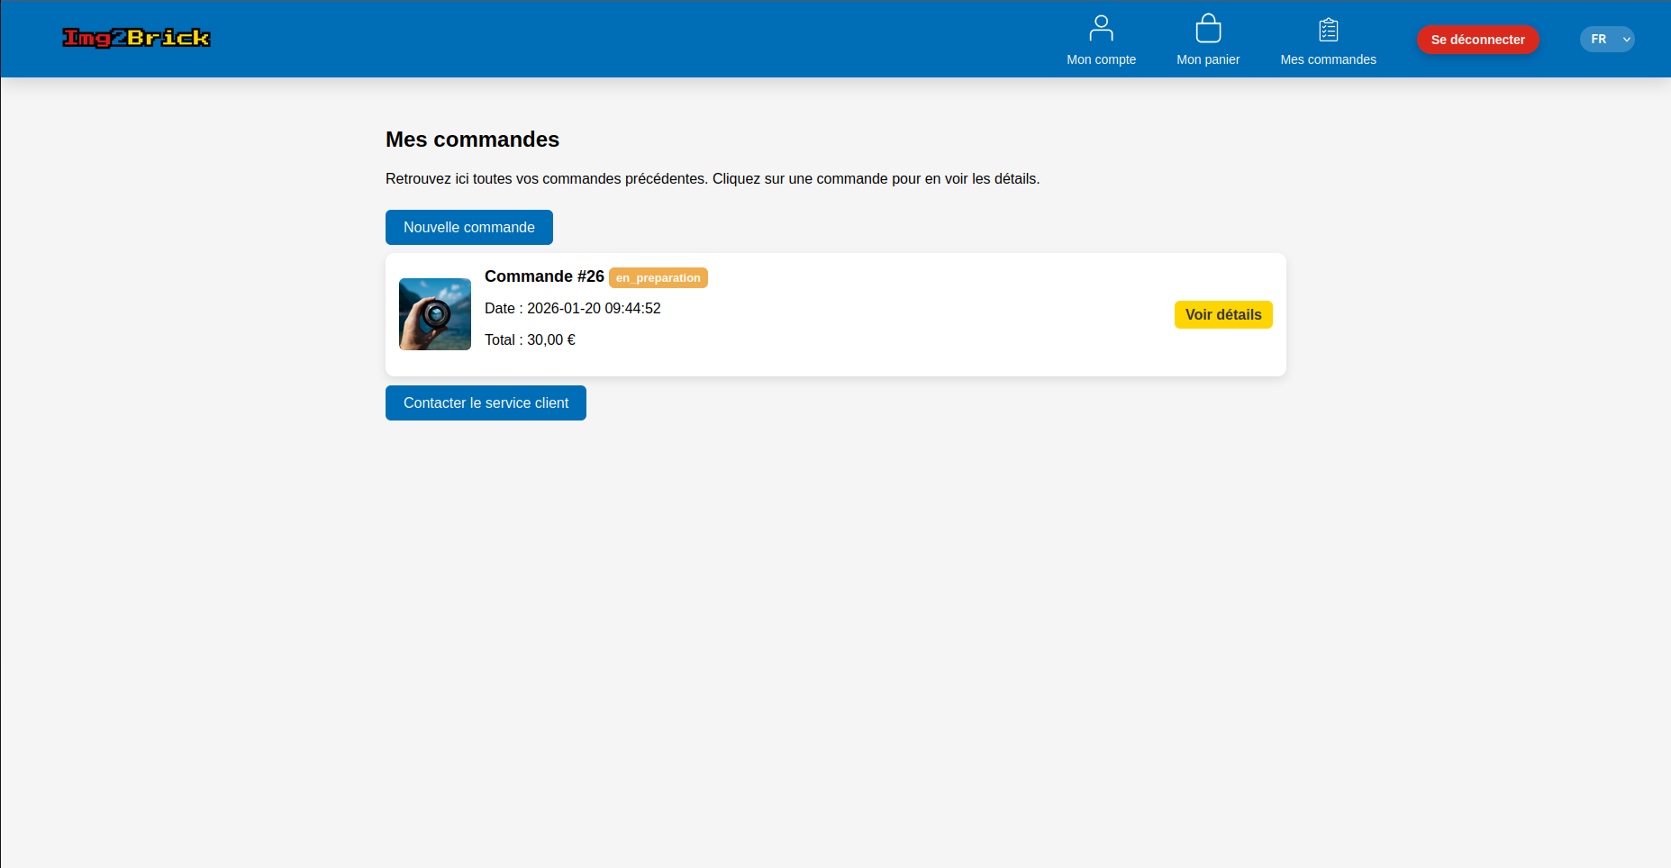The image size is (1671, 868).
Task: Start a new order with Nouvelle commande
Action: pos(468,228)
